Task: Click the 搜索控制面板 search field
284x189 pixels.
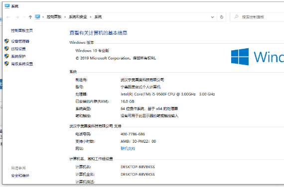Action: tap(257, 17)
